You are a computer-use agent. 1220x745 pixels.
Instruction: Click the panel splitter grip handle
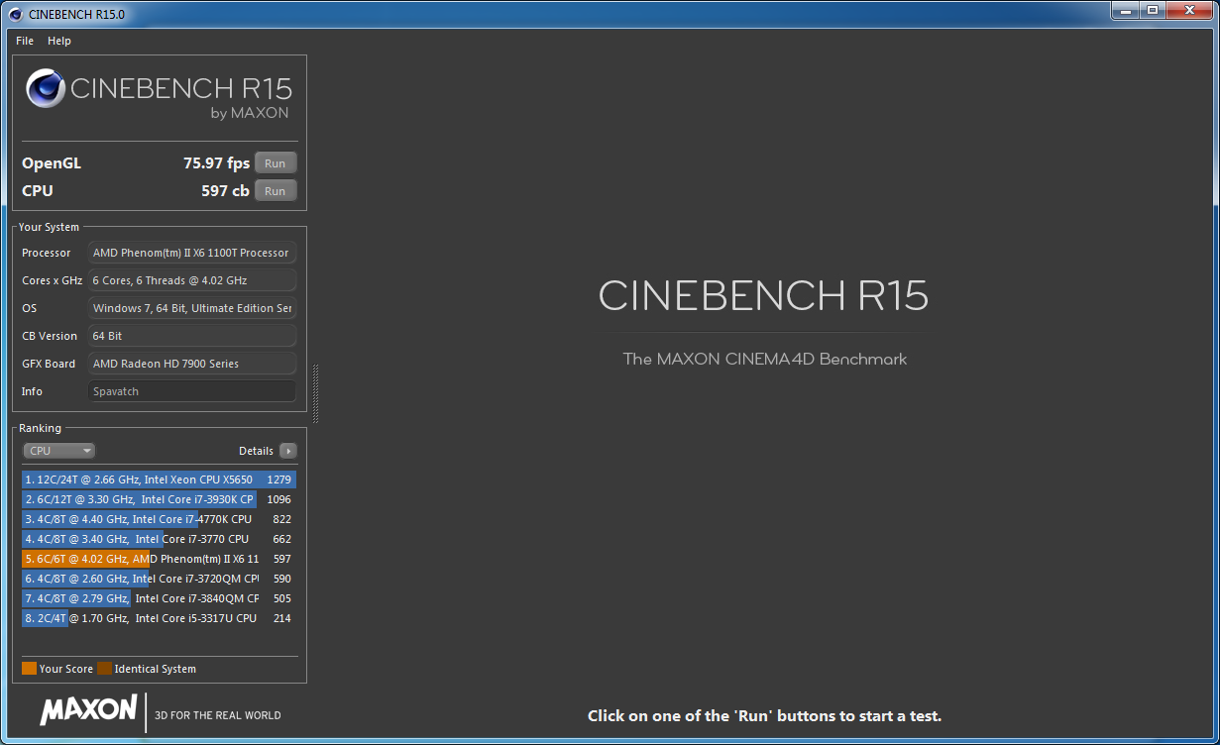click(x=316, y=393)
